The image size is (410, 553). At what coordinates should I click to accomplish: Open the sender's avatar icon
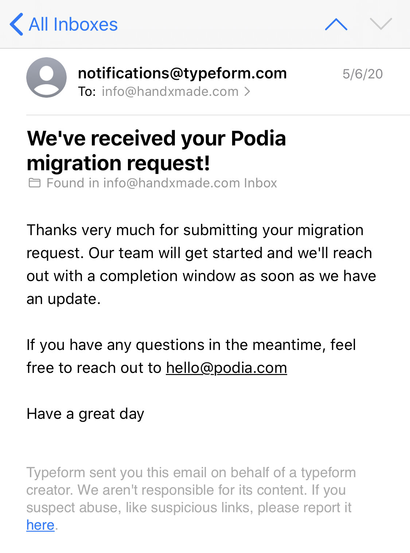pos(46,77)
